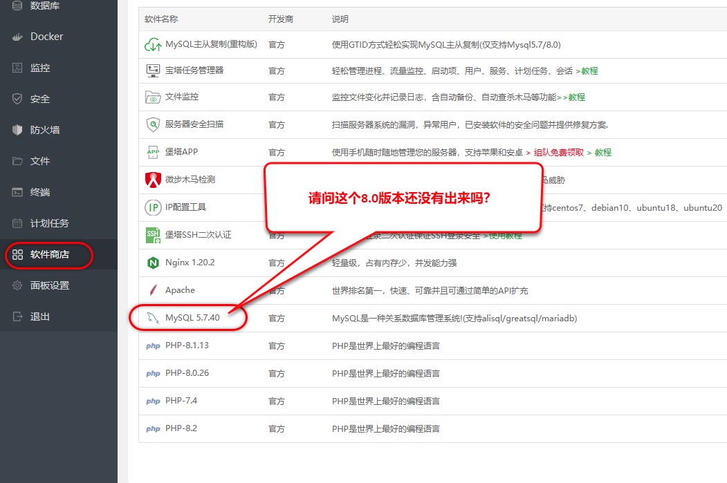This screenshot has width=727, height=483.
Task: Click the MySQL row description text
Action: coord(454,318)
